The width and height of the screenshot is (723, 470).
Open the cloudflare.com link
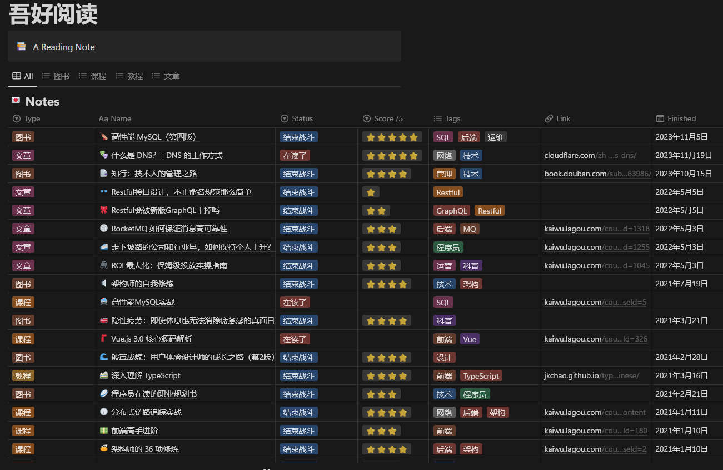590,155
